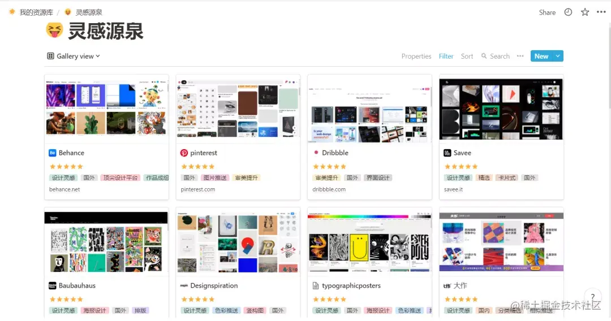Open the Baubauhaus card thumbnail

[x=106, y=242]
